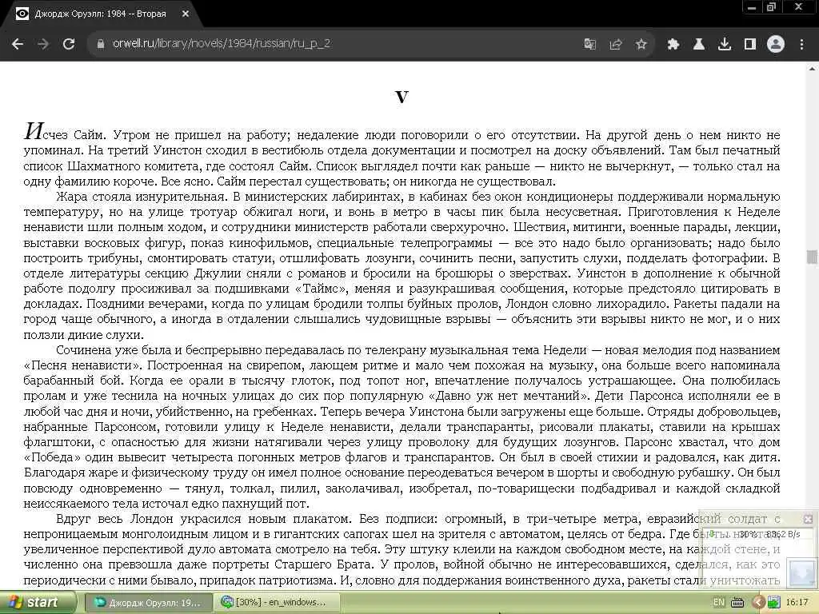819x614 pixels.
Task: View site security lock information
Action: 100,44
